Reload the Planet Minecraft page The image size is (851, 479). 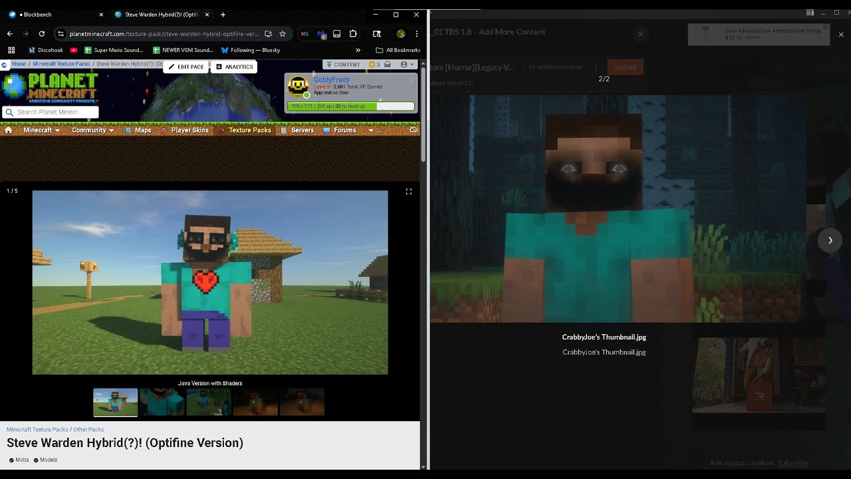42,34
